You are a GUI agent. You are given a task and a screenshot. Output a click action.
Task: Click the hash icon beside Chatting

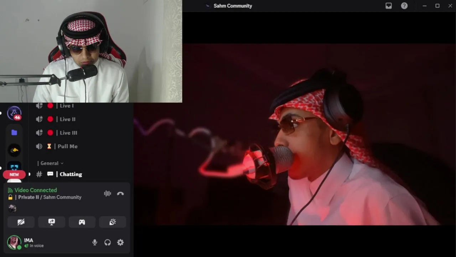tap(39, 174)
